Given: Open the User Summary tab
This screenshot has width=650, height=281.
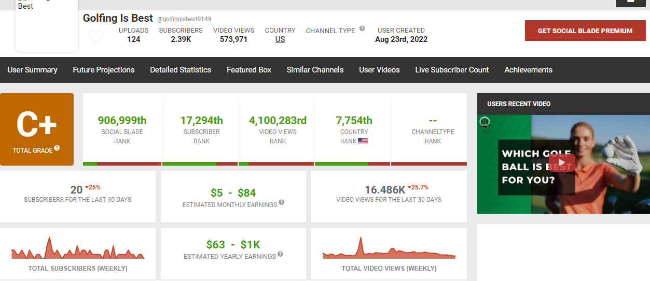Looking at the screenshot, I should pyautogui.click(x=32, y=70).
